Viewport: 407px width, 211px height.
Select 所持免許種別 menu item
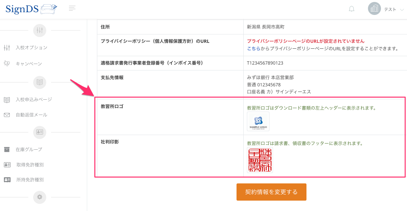point(30,180)
